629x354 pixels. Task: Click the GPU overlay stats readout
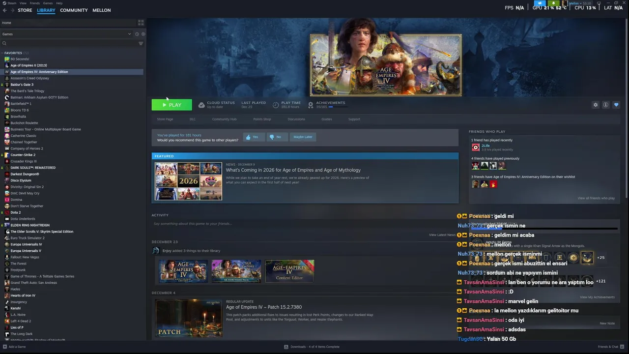click(x=549, y=8)
